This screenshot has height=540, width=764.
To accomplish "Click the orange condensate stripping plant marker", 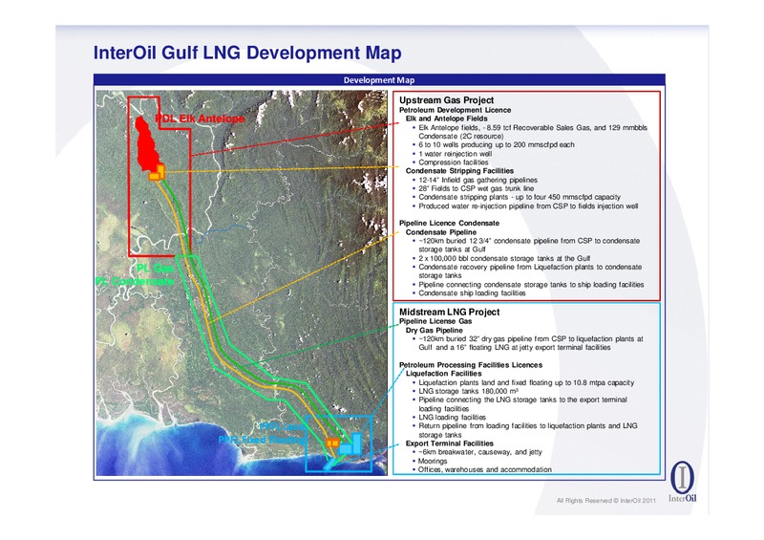I will tap(158, 173).
